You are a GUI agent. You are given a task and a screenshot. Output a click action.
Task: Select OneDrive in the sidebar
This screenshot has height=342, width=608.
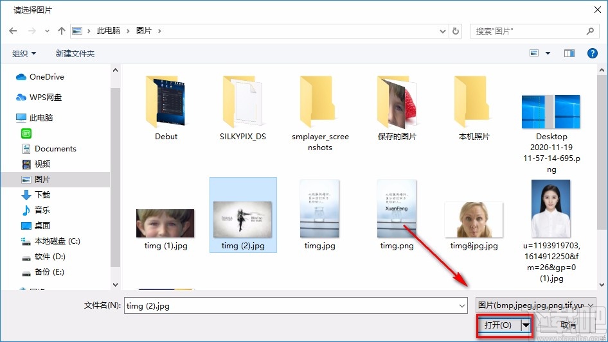tap(40, 77)
